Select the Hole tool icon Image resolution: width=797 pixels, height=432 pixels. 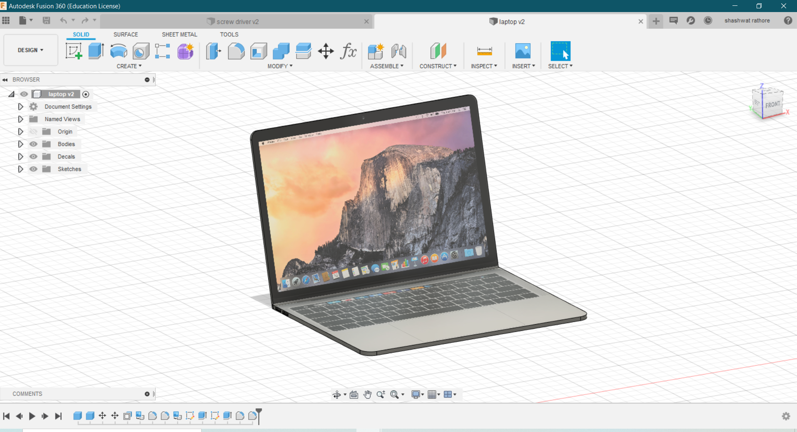tap(141, 51)
